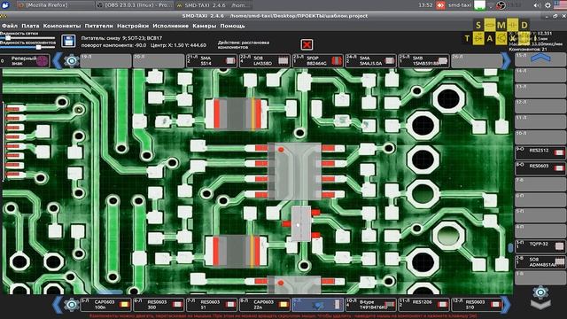Image resolution: width=567 pixels, height=319 pixels.
Task: Pick feeder 7-Л RES0603 51
Action: pos(212,305)
